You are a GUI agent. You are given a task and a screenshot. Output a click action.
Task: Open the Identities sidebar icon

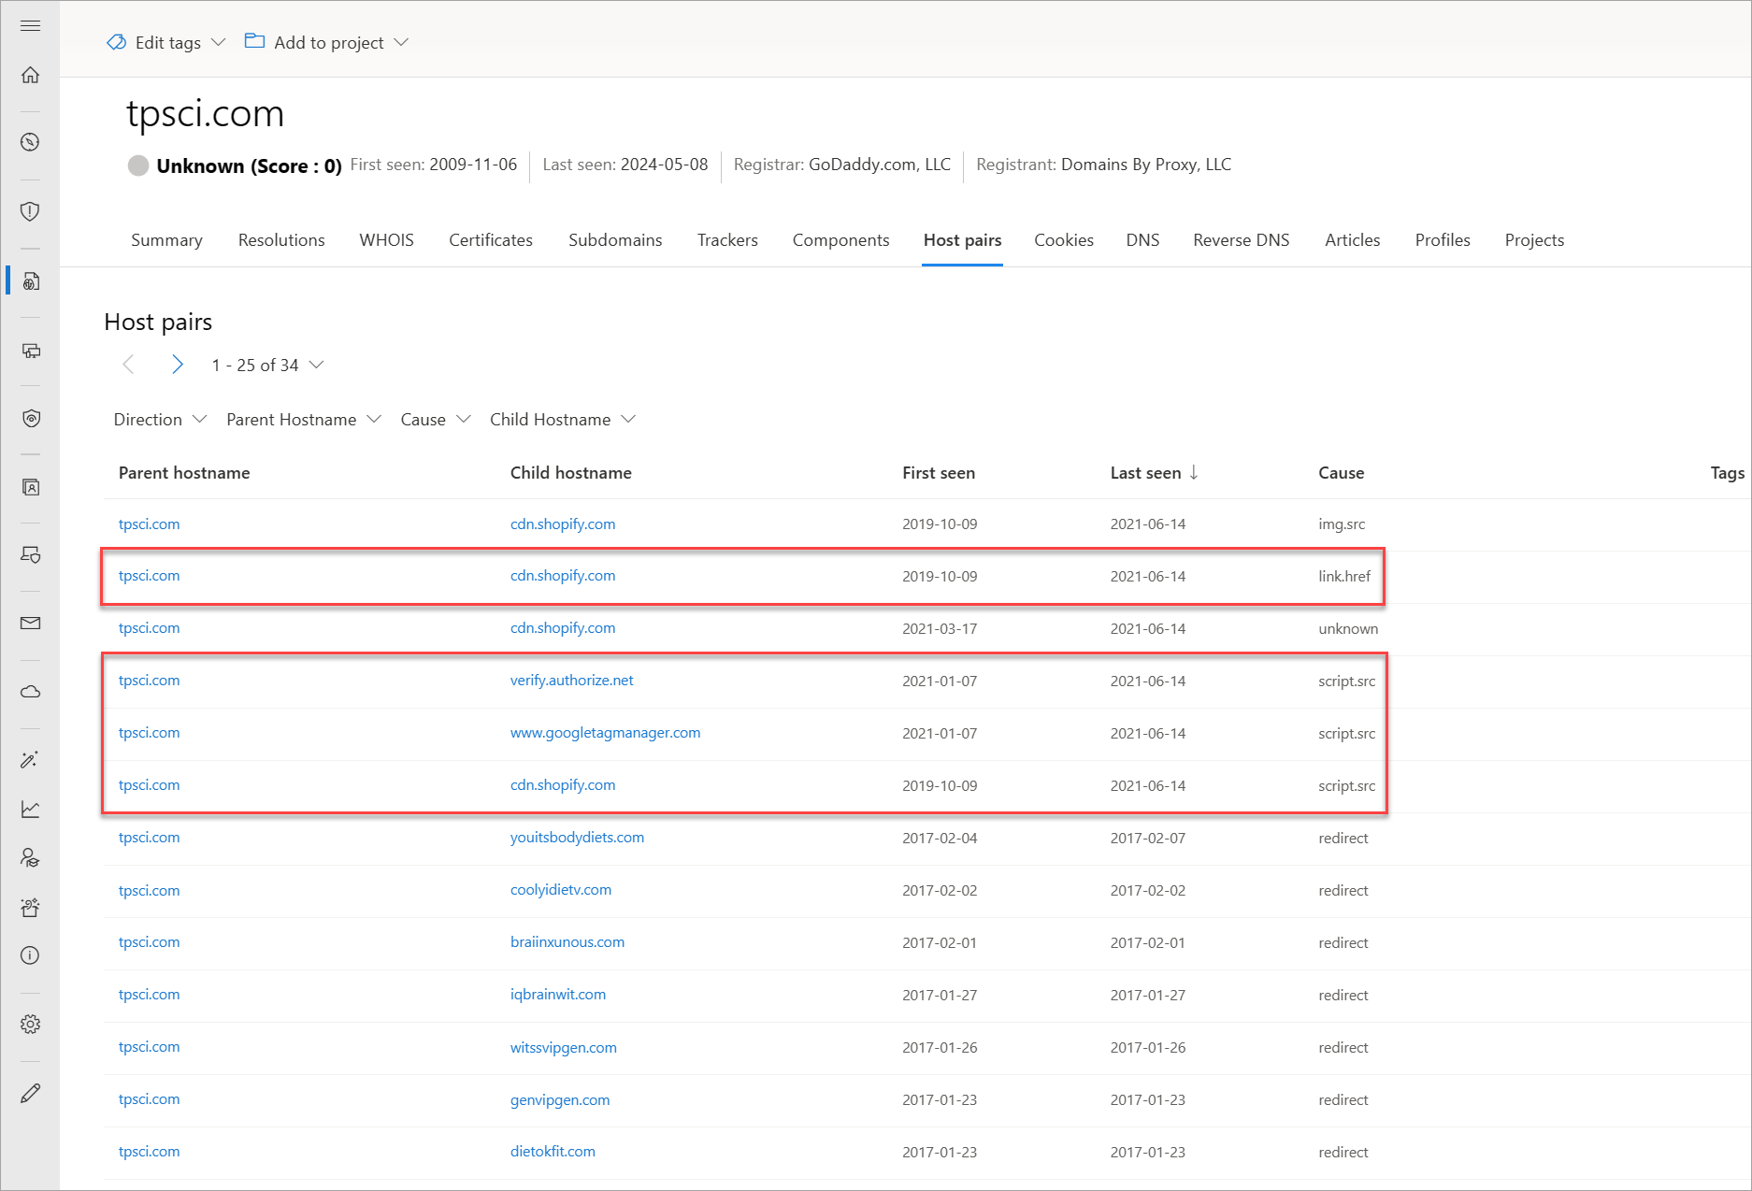(30, 487)
